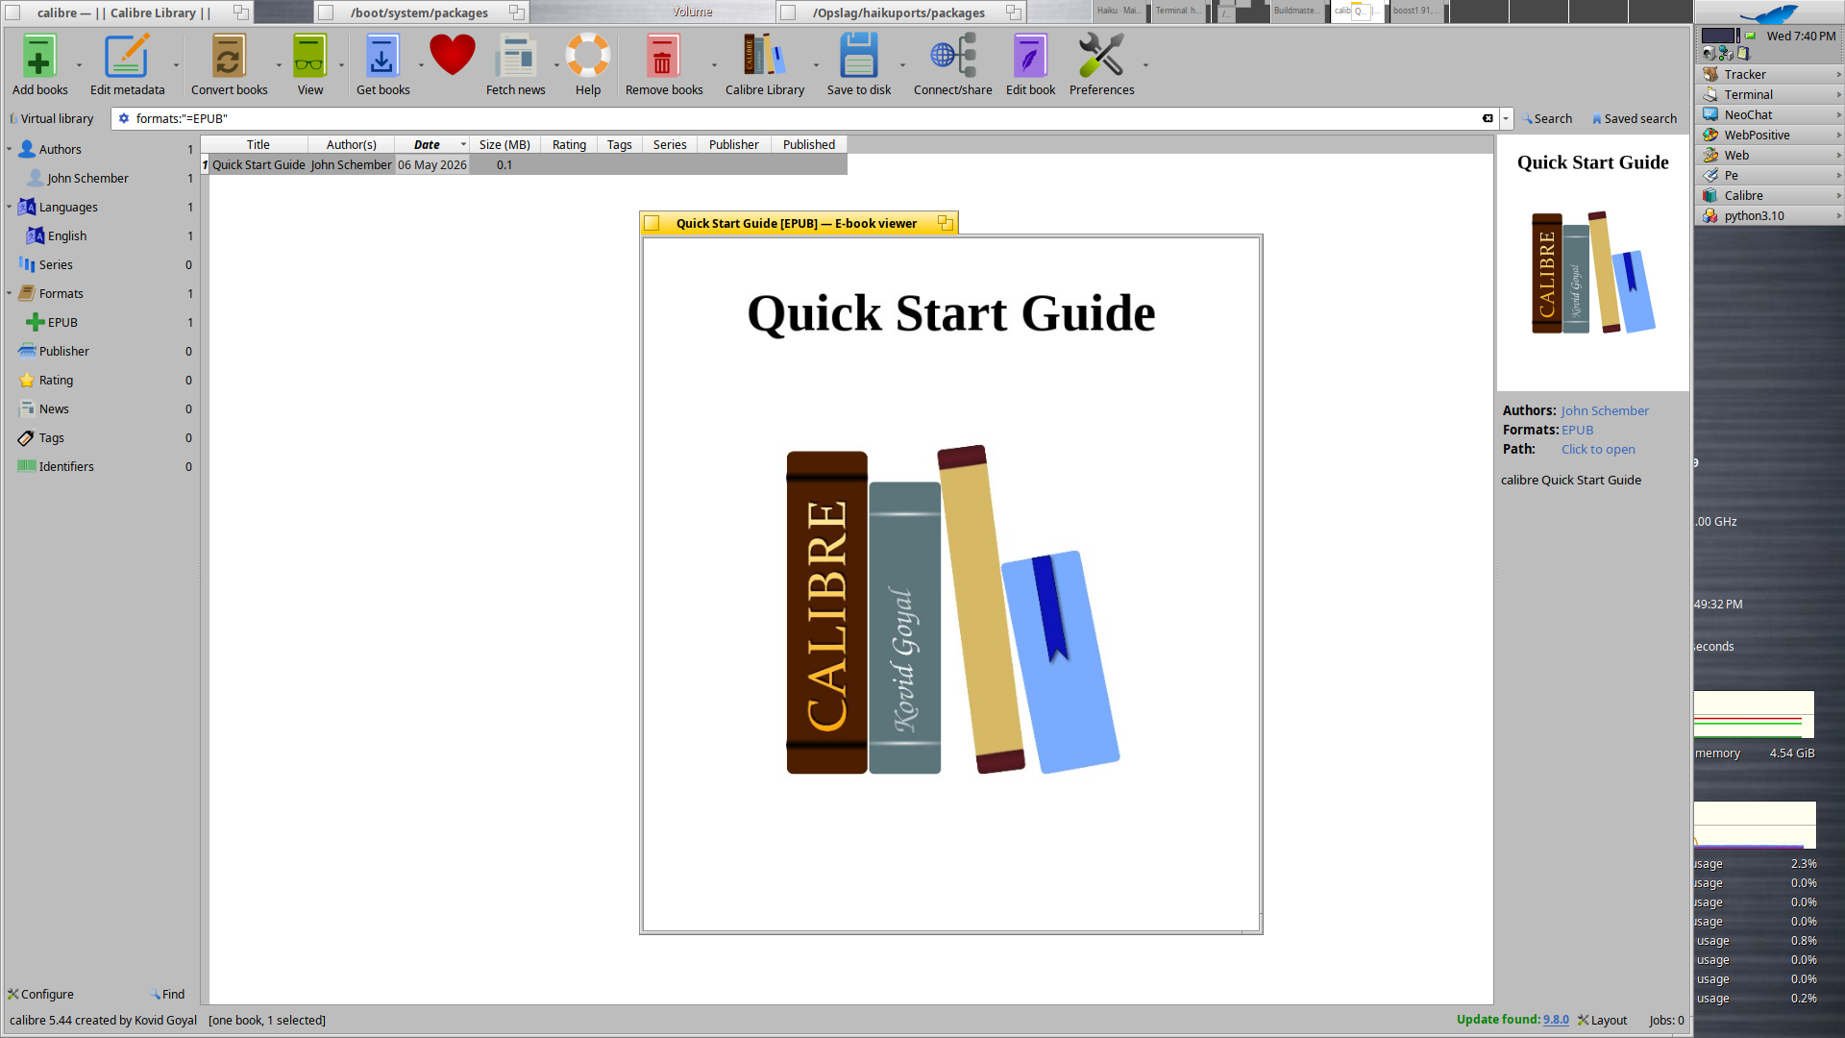Screen dimensions: 1845x1038
Task: Open Tracker in the Deskbar
Action: 1769,74
